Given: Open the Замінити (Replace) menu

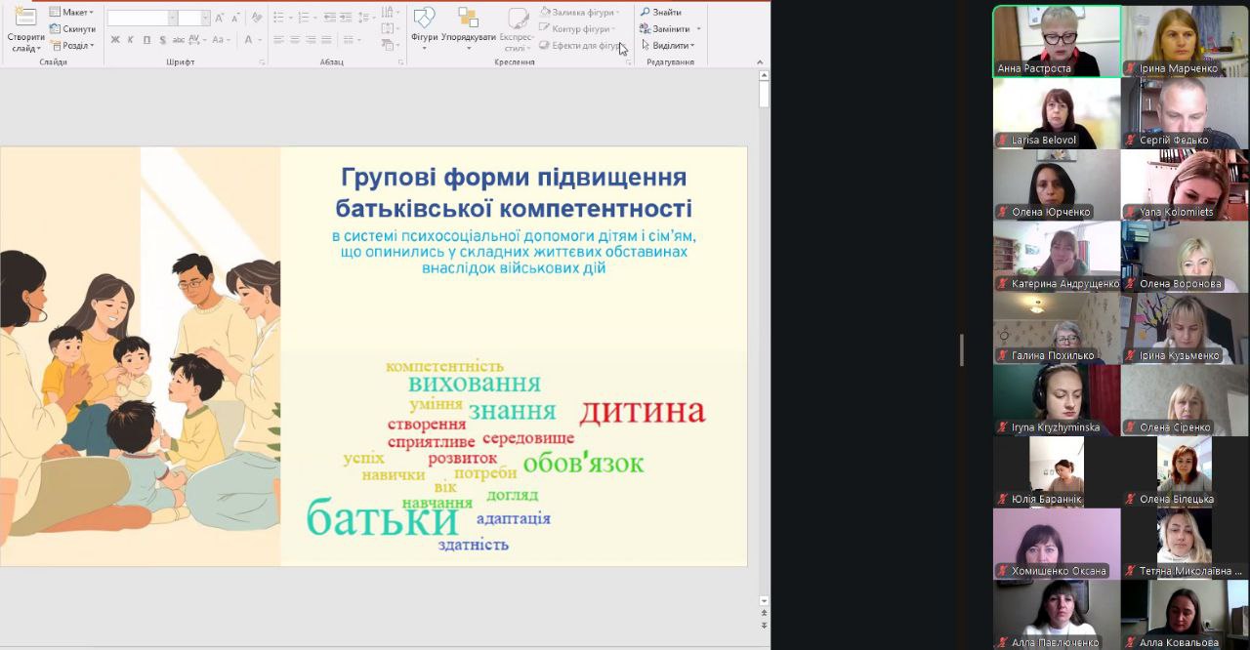Looking at the screenshot, I should [x=670, y=29].
